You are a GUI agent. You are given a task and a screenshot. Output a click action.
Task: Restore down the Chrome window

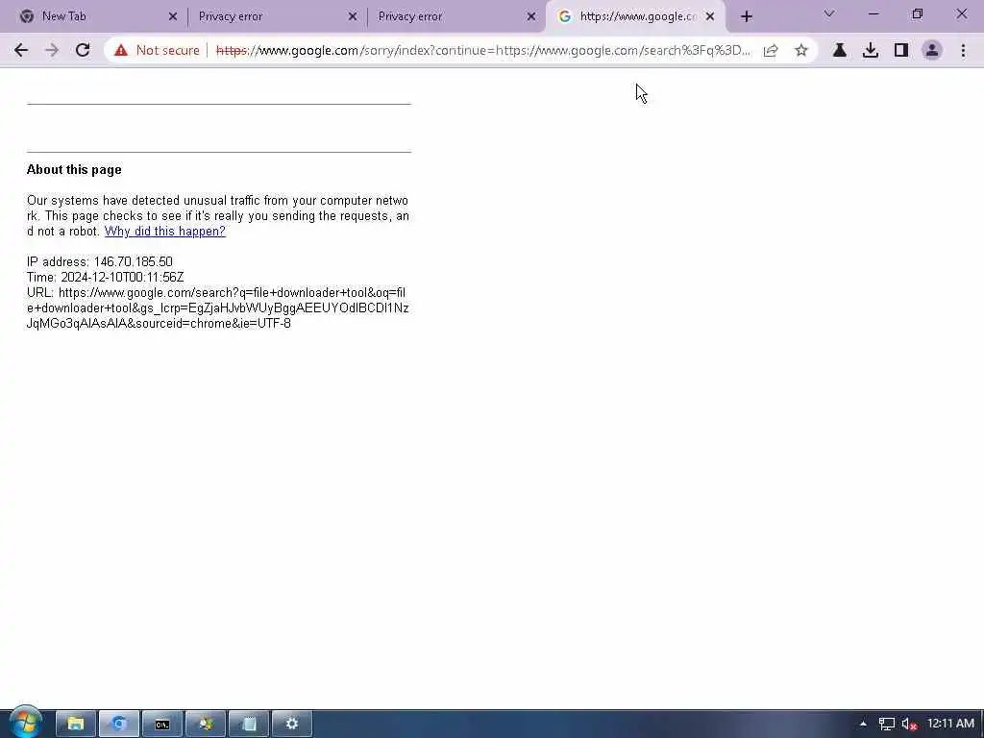tap(917, 13)
